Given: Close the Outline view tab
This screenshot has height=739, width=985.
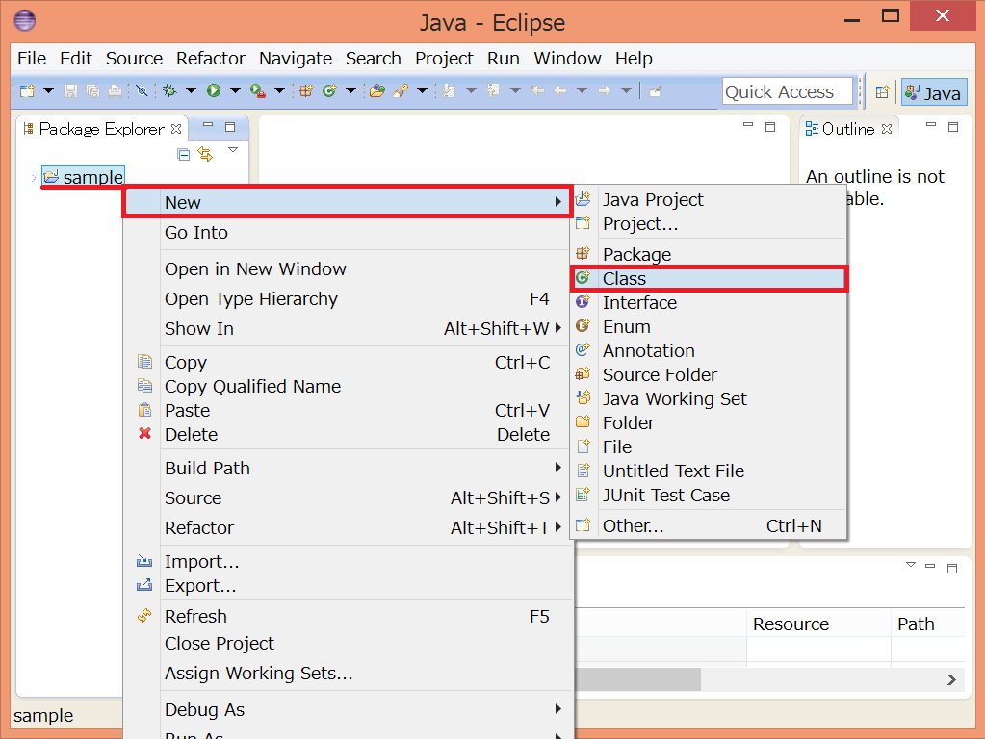Looking at the screenshot, I should tap(887, 129).
